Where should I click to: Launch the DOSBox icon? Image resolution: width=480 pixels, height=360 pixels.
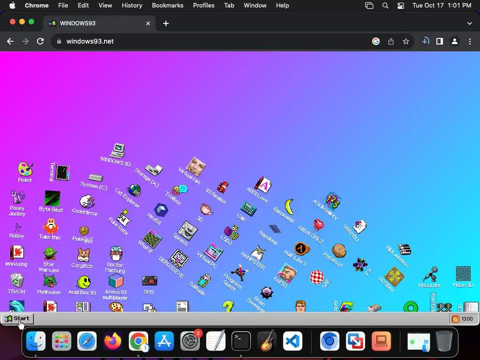[394, 277]
